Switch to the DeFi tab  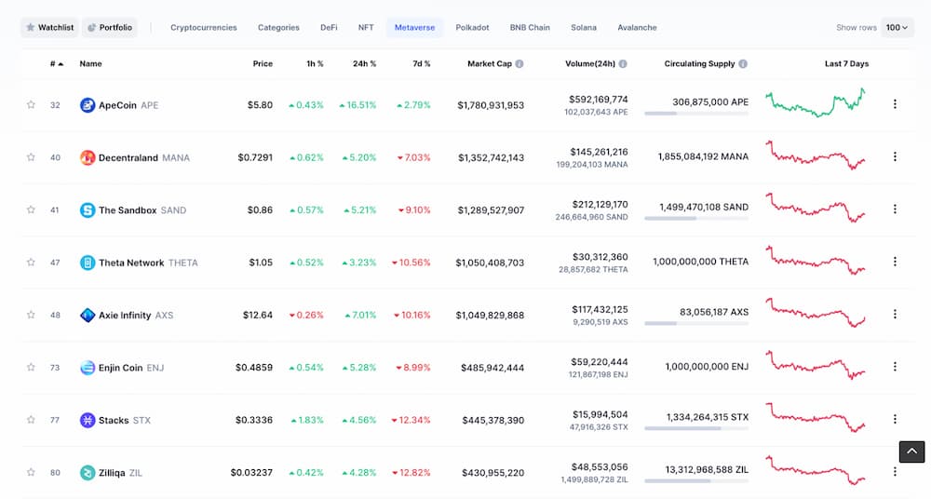coord(329,27)
